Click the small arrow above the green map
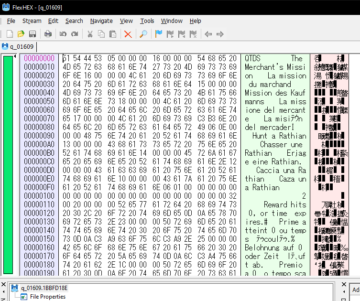The width and height of the screenshot is (360, 301). point(15,56)
